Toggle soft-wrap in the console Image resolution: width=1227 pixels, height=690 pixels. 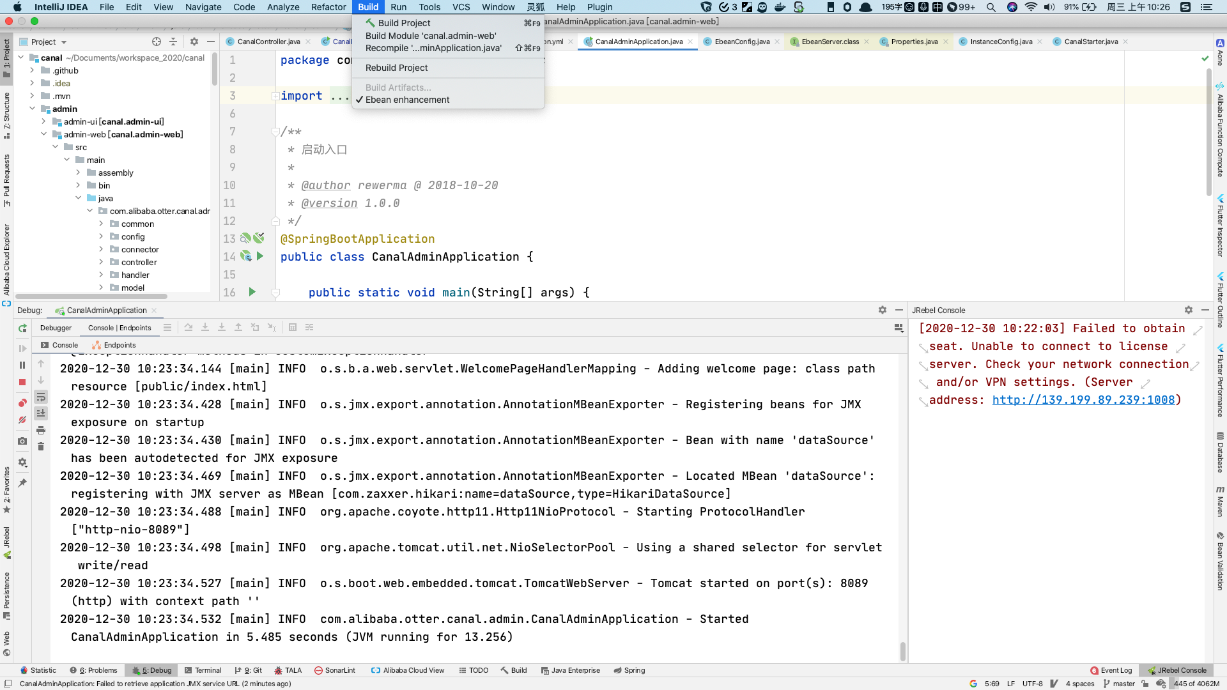coord(41,397)
